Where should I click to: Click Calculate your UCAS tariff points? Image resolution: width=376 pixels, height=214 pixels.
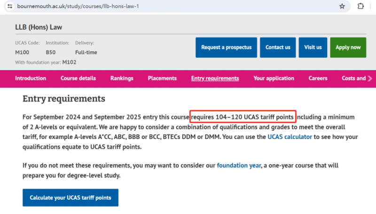coord(70,198)
